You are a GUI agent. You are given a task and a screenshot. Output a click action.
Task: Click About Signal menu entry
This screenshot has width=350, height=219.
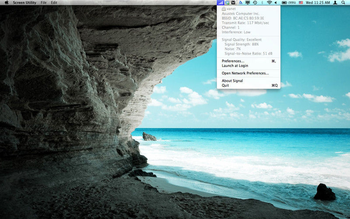coord(232,81)
